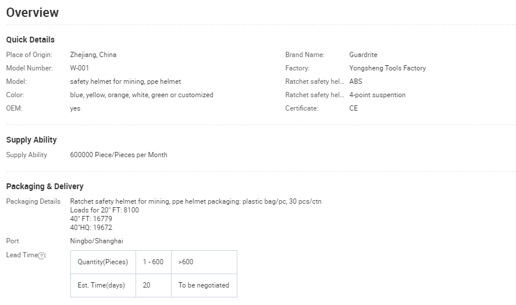The width and height of the screenshot is (516, 305).
Task: Click the Supply Ability bold section heading
Action: pos(31,140)
